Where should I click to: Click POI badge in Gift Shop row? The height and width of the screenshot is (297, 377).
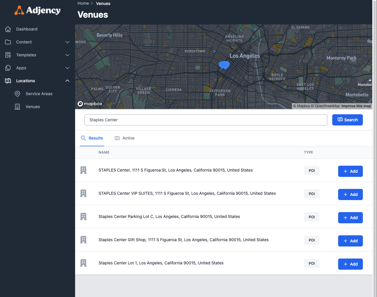click(x=312, y=240)
